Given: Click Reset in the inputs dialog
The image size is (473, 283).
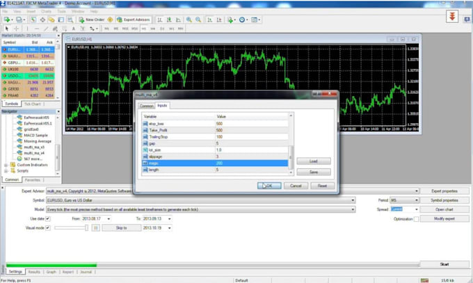Looking at the screenshot, I should pos(323,186).
